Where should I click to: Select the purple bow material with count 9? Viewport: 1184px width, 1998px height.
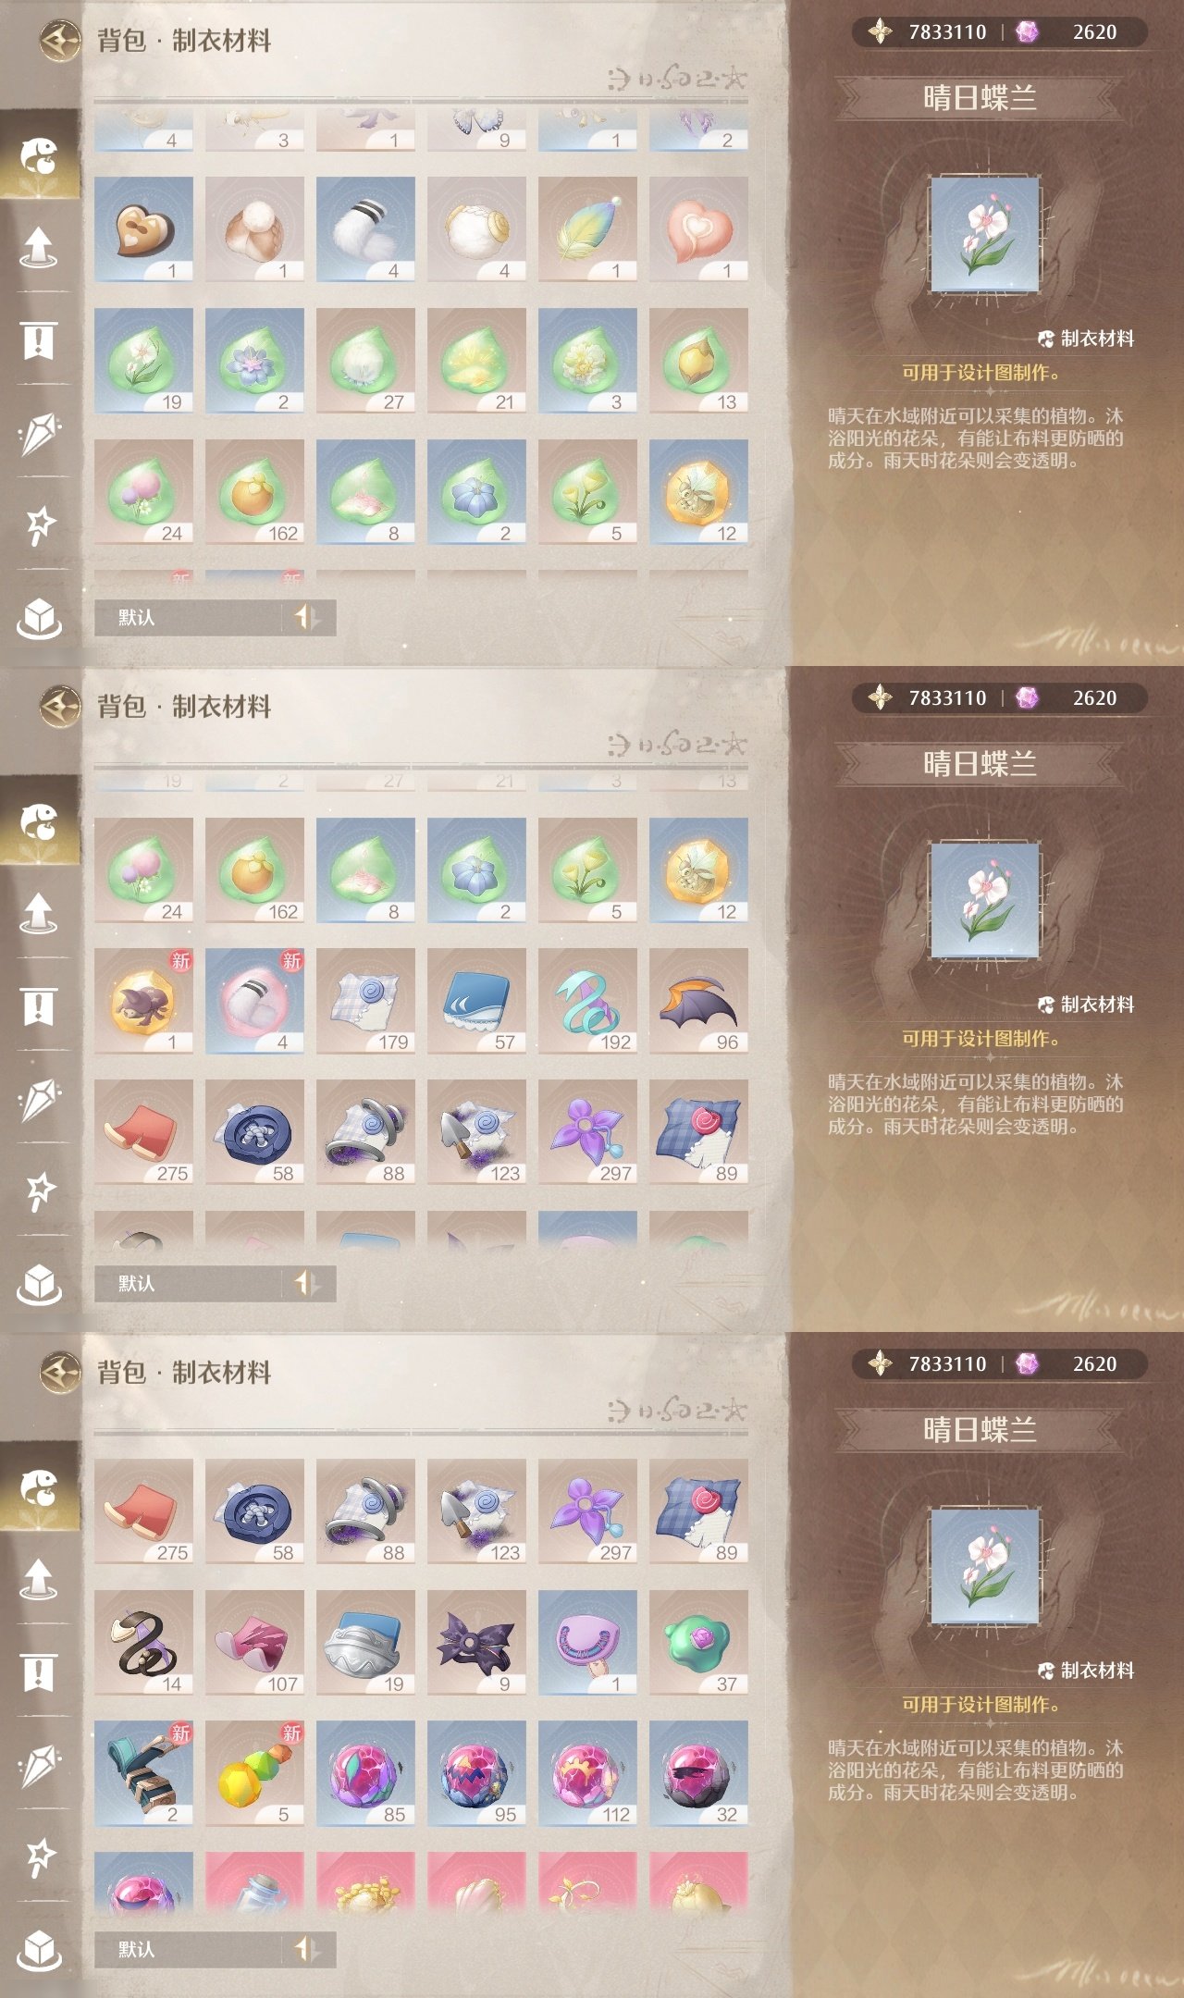click(x=476, y=1643)
